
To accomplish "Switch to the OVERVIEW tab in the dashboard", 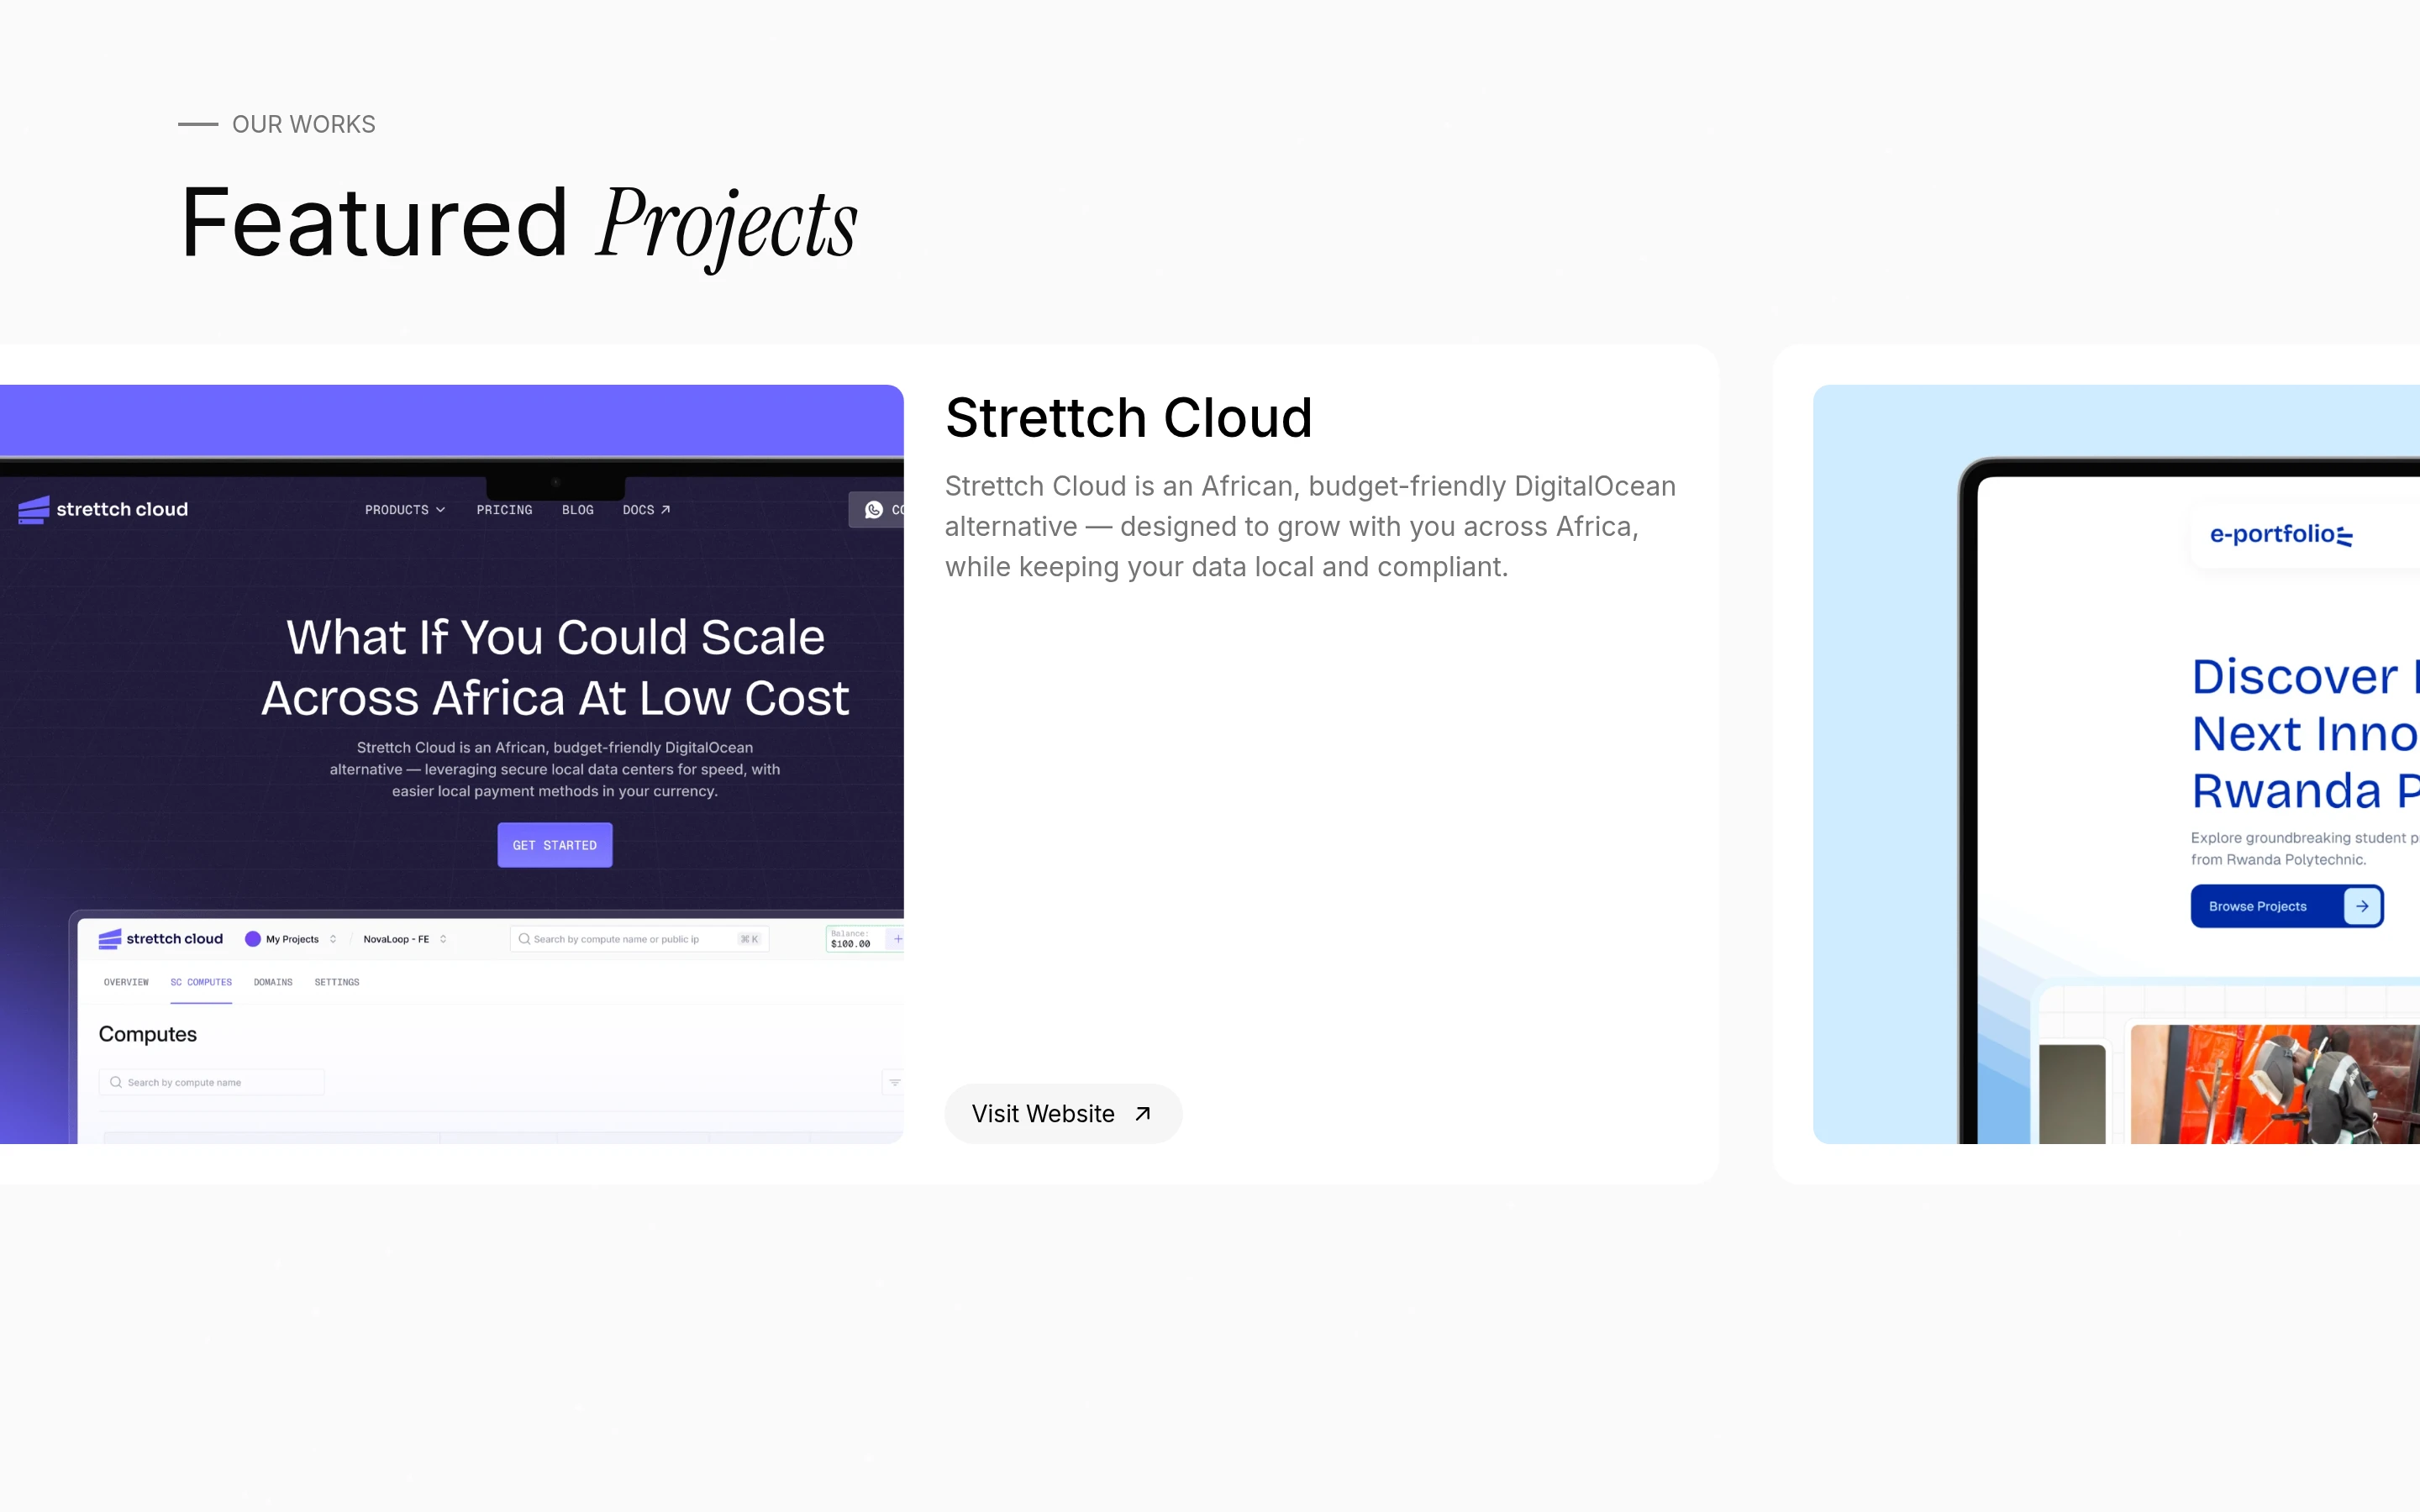I will pos(126,982).
